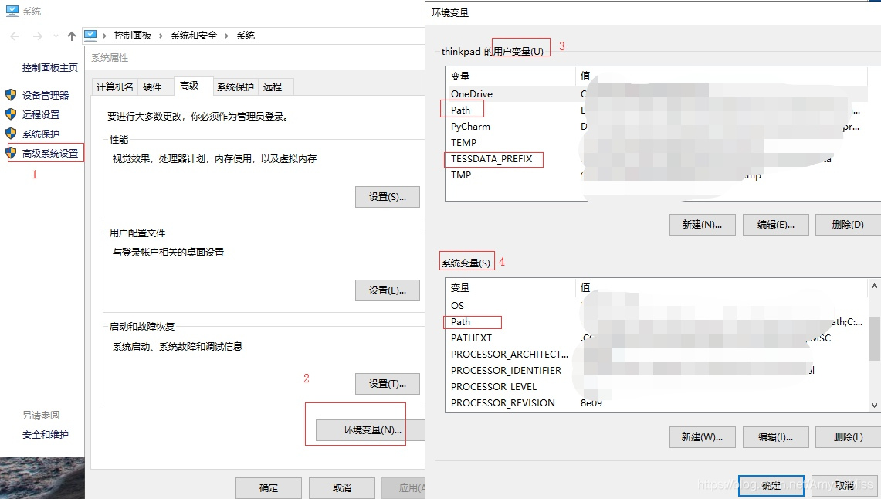
Task: Open 控制面板 in the breadcrumb path
Action: click(x=133, y=36)
